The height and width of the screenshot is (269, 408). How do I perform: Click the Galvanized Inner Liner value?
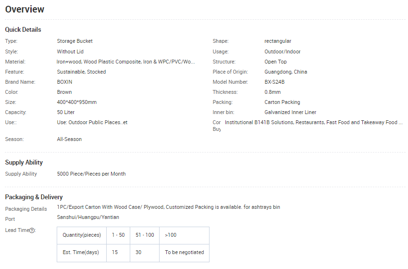point(290,112)
